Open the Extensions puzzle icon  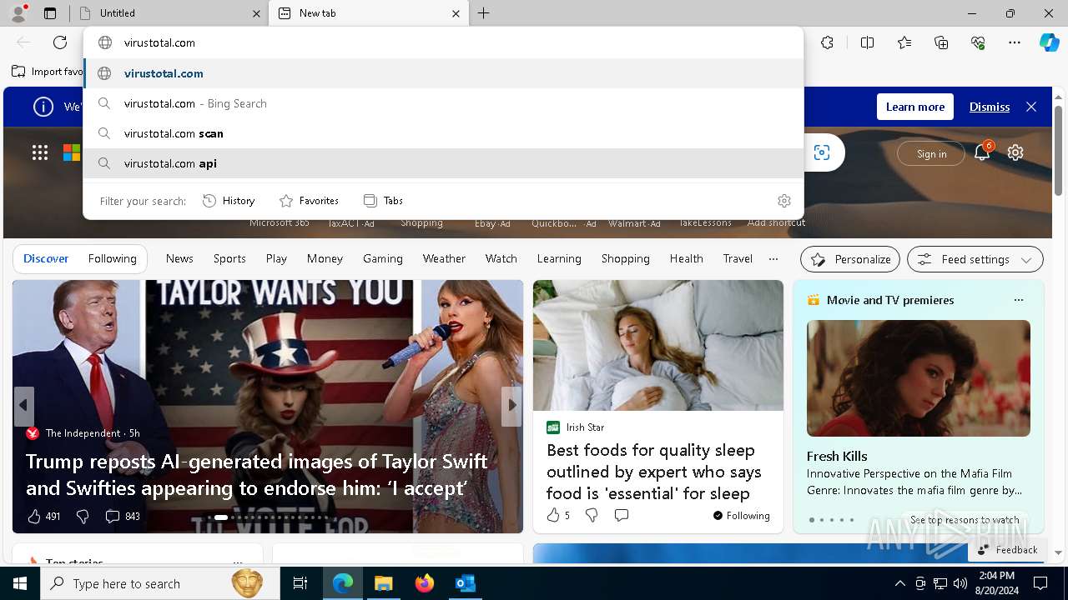[827, 42]
